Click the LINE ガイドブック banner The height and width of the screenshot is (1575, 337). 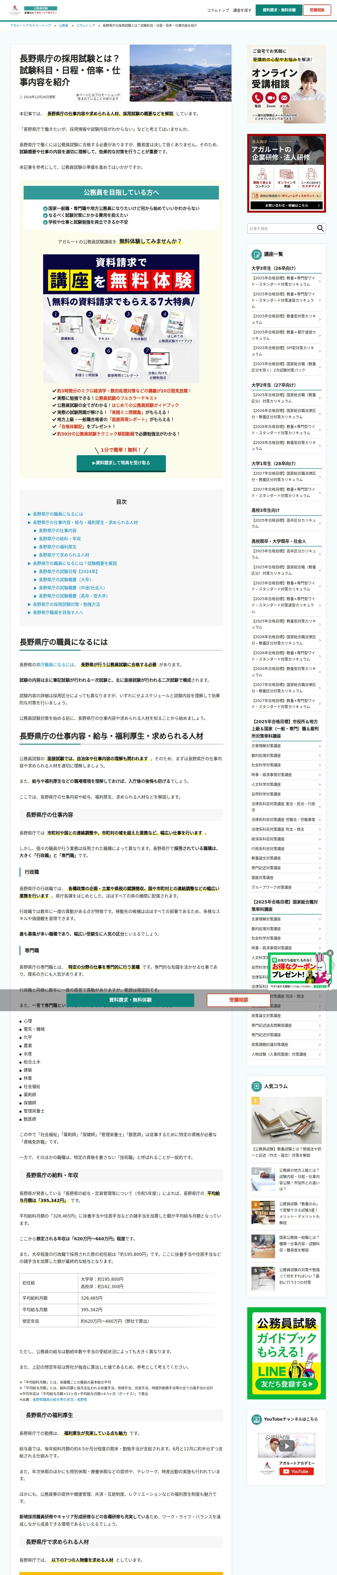click(x=286, y=1354)
